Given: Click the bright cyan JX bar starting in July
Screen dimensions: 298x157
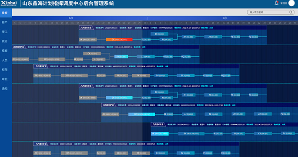Looking at the screenshot, I should [160, 133].
